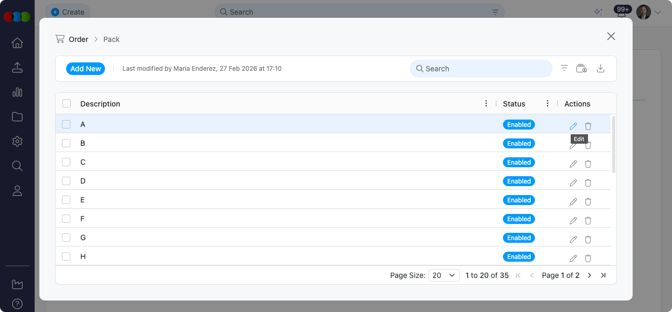Click Order in the breadcrumb
The width and height of the screenshot is (672, 312).
coord(78,39)
